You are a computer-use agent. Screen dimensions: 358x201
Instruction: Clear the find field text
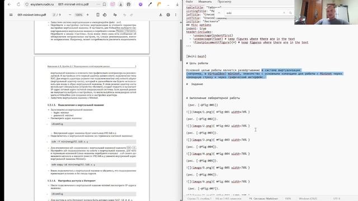pyautogui.click(x=284, y=13)
